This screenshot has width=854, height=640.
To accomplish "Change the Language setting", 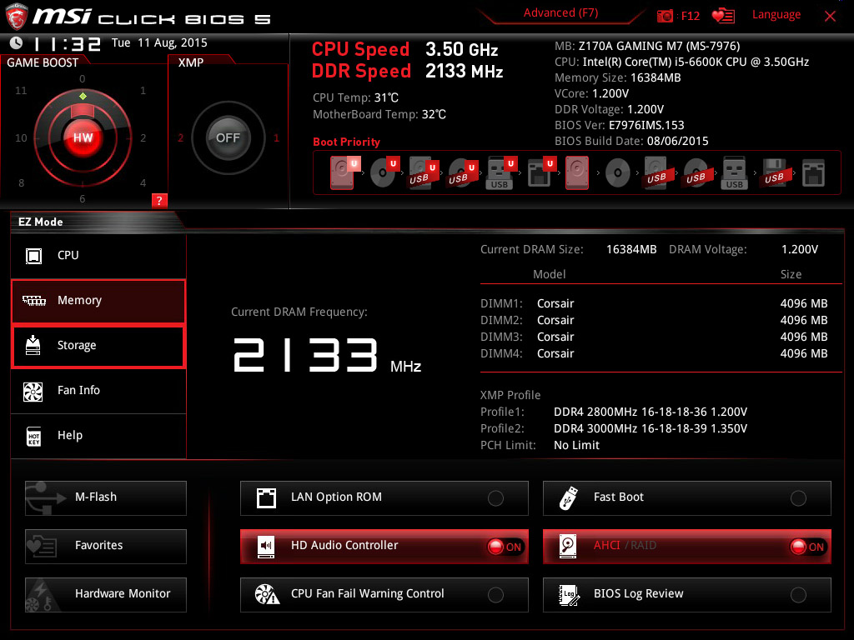I will [x=776, y=15].
